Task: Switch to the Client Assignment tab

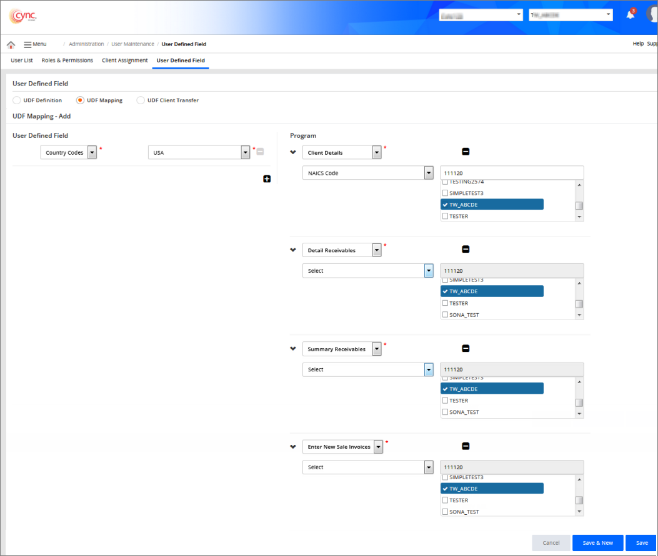Action: [125, 61]
